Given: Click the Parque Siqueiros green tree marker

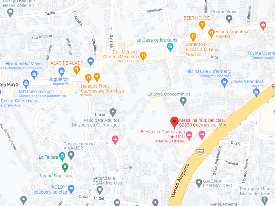Looking at the screenshot, I should 65,168.
